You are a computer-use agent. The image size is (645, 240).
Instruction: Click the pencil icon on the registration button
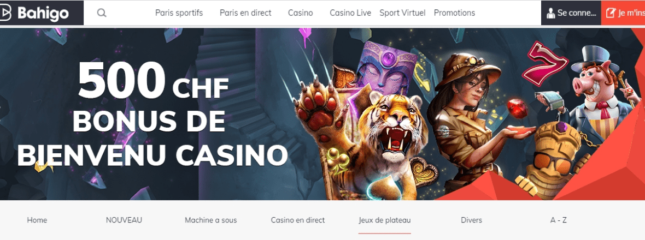(x=611, y=13)
